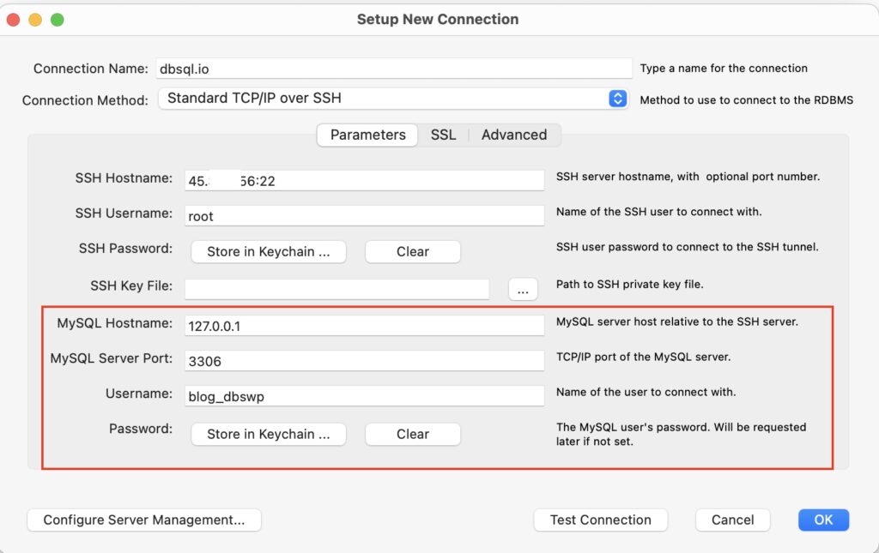Confirm the setup with OK
The width and height of the screenshot is (879, 553).
click(x=822, y=520)
